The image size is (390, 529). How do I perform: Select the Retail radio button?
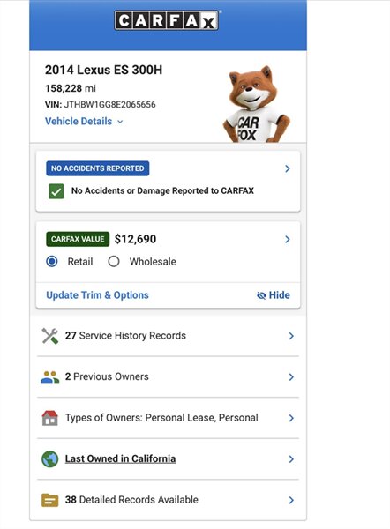pos(52,262)
